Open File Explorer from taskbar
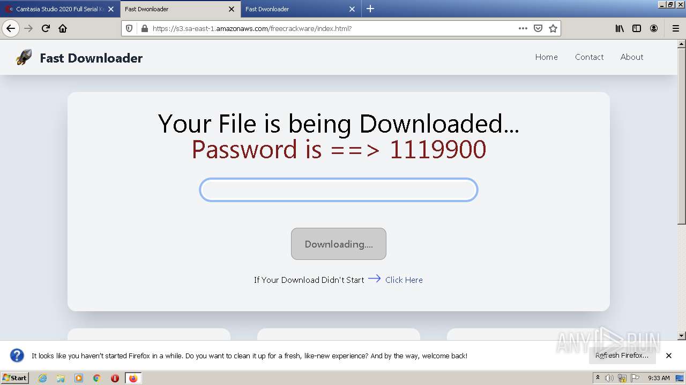Image resolution: width=686 pixels, height=385 pixels. pyautogui.click(x=61, y=378)
